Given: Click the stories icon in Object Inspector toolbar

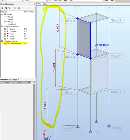Looking at the screenshot, I should [x=2, y=8].
